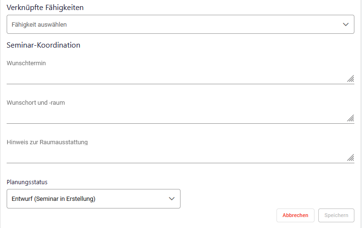Click the Speichern button

point(336,215)
